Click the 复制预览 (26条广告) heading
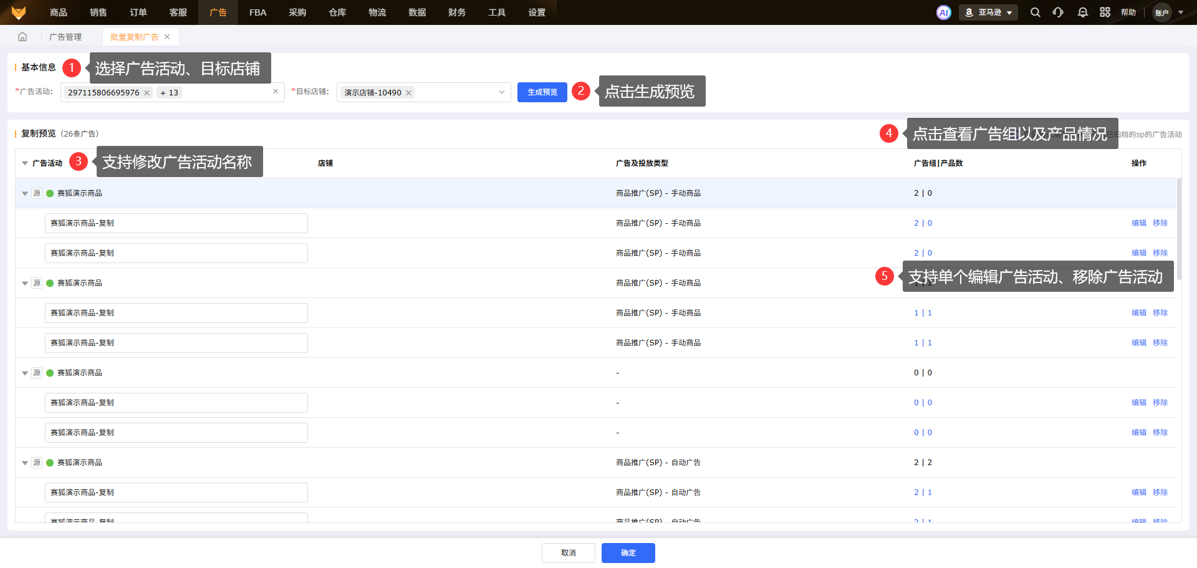Viewport: 1197px width, 568px height. coord(60,133)
